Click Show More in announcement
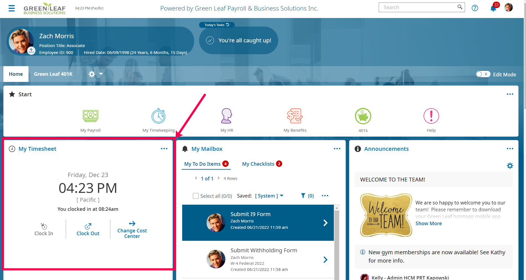 429,223
